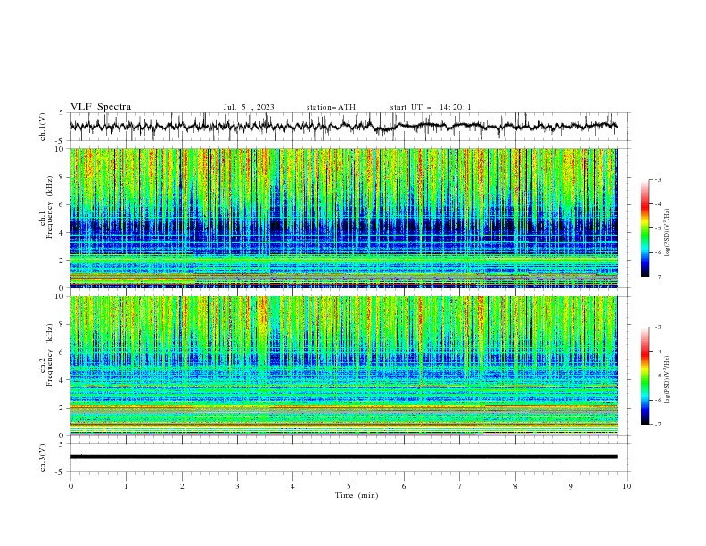This screenshot has height=546, width=706.
Task: Click the time axis tick label "7"
Action: point(460,486)
